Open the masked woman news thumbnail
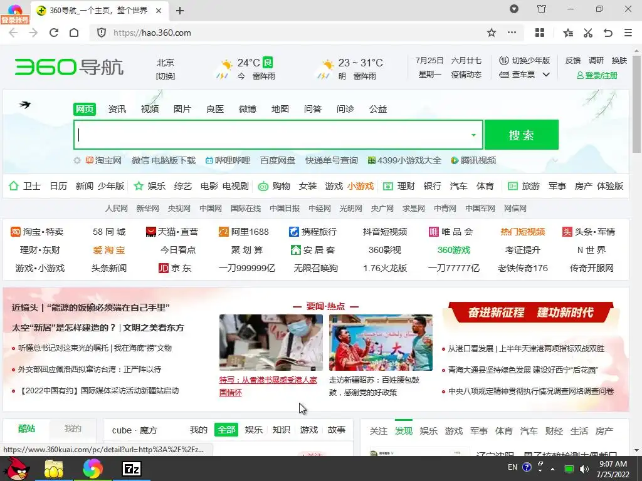Screen dimensions: 642x481 pos(271,343)
